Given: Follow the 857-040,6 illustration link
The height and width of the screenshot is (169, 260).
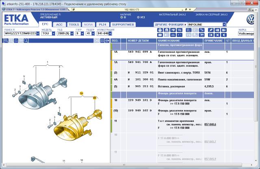Looking at the screenshot, I should click(210, 124).
